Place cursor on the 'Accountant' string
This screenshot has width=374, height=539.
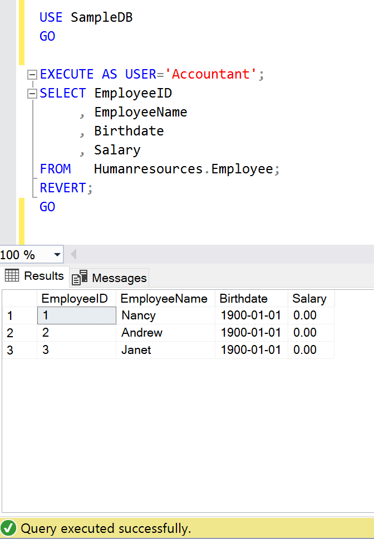(x=211, y=75)
